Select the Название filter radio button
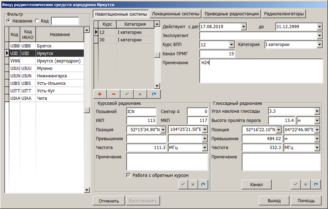 click(9, 21)
